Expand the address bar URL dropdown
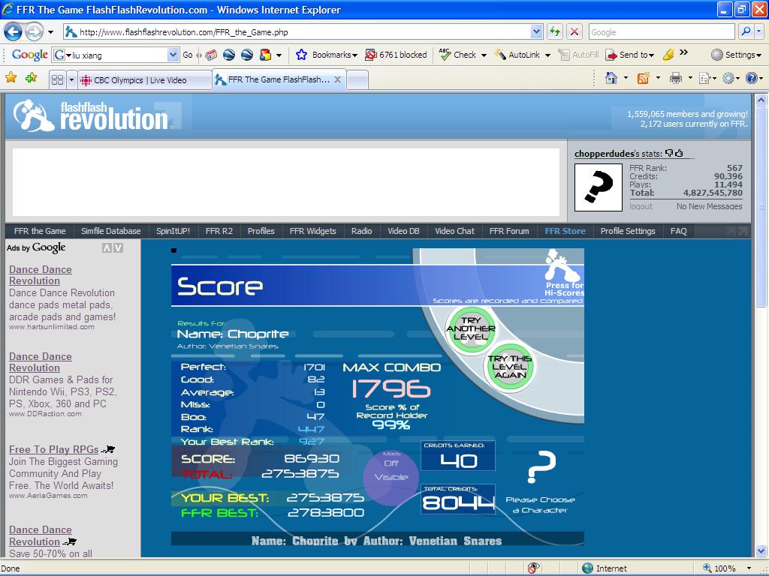Image resolution: width=769 pixels, height=576 pixels. [x=536, y=32]
